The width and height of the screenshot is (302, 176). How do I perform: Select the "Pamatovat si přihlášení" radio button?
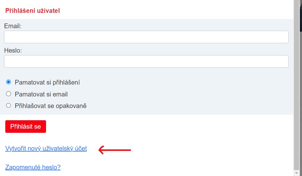(x=8, y=82)
